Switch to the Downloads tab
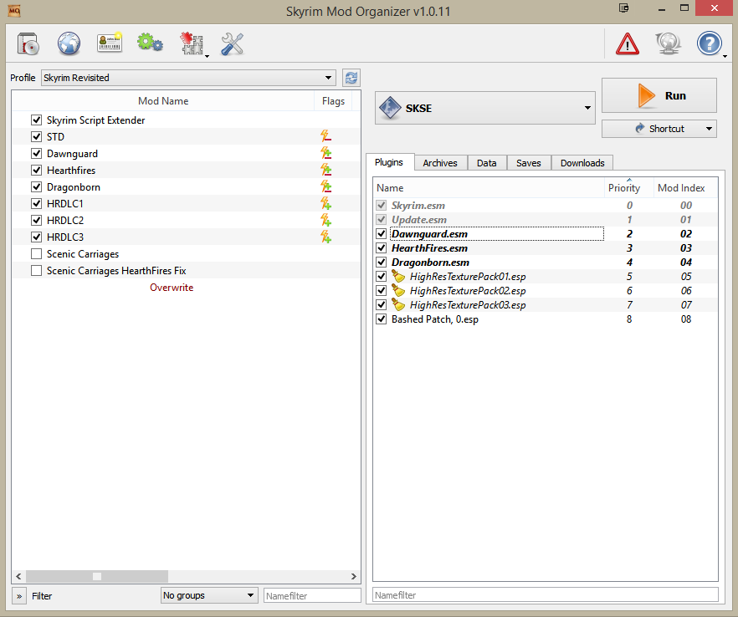The width and height of the screenshot is (738, 617). tap(582, 163)
